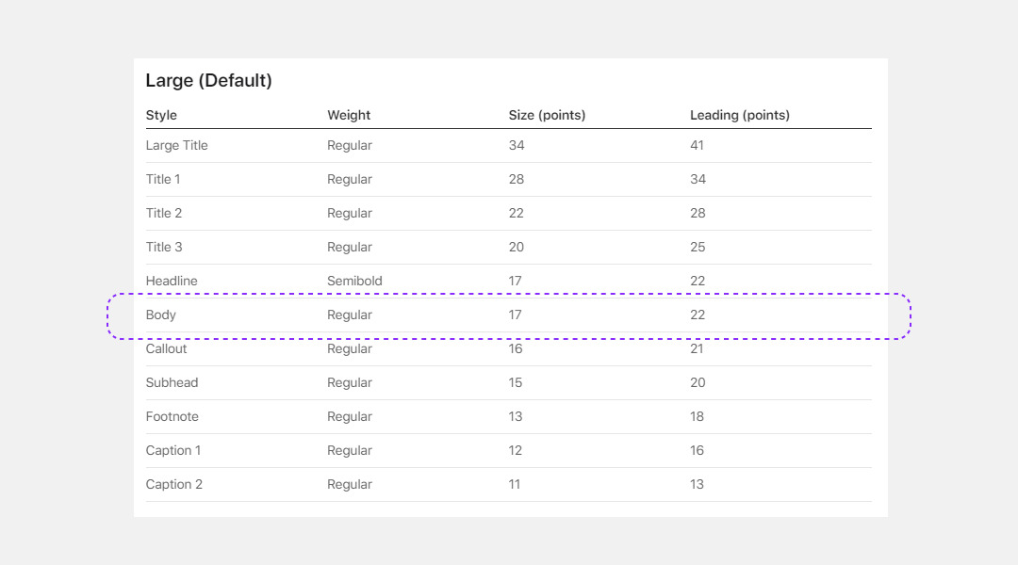Select the Subhead row label
Screen dimensions: 1018x565
(172, 382)
